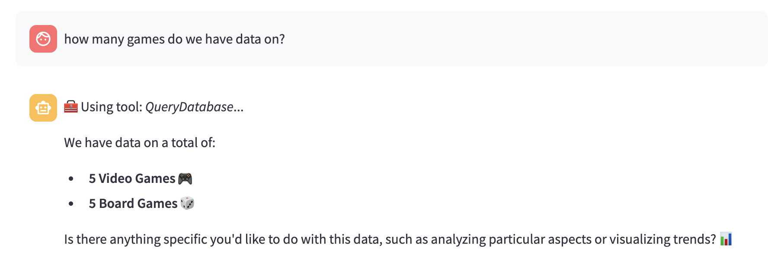The image size is (768, 264).
Task: Click the user question about games data
Action: (x=174, y=39)
